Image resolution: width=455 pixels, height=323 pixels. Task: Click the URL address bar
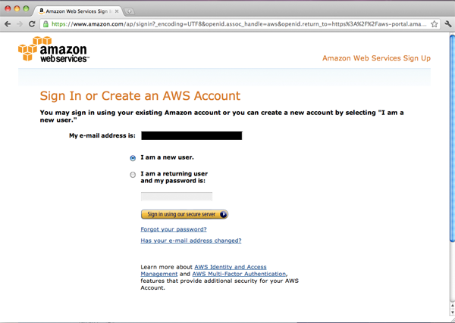[x=243, y=24]
